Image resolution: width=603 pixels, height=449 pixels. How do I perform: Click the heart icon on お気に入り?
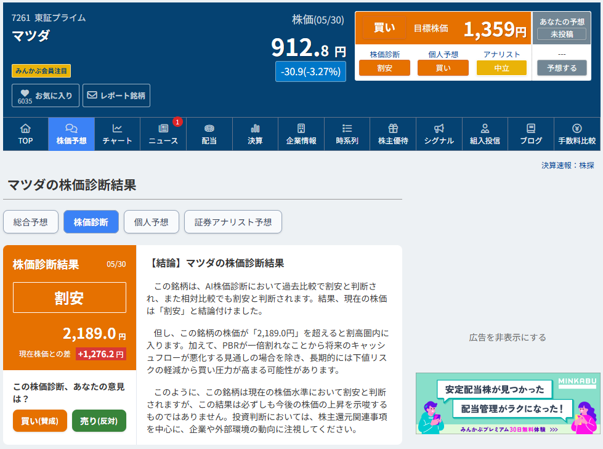click(x=25, y=93)
